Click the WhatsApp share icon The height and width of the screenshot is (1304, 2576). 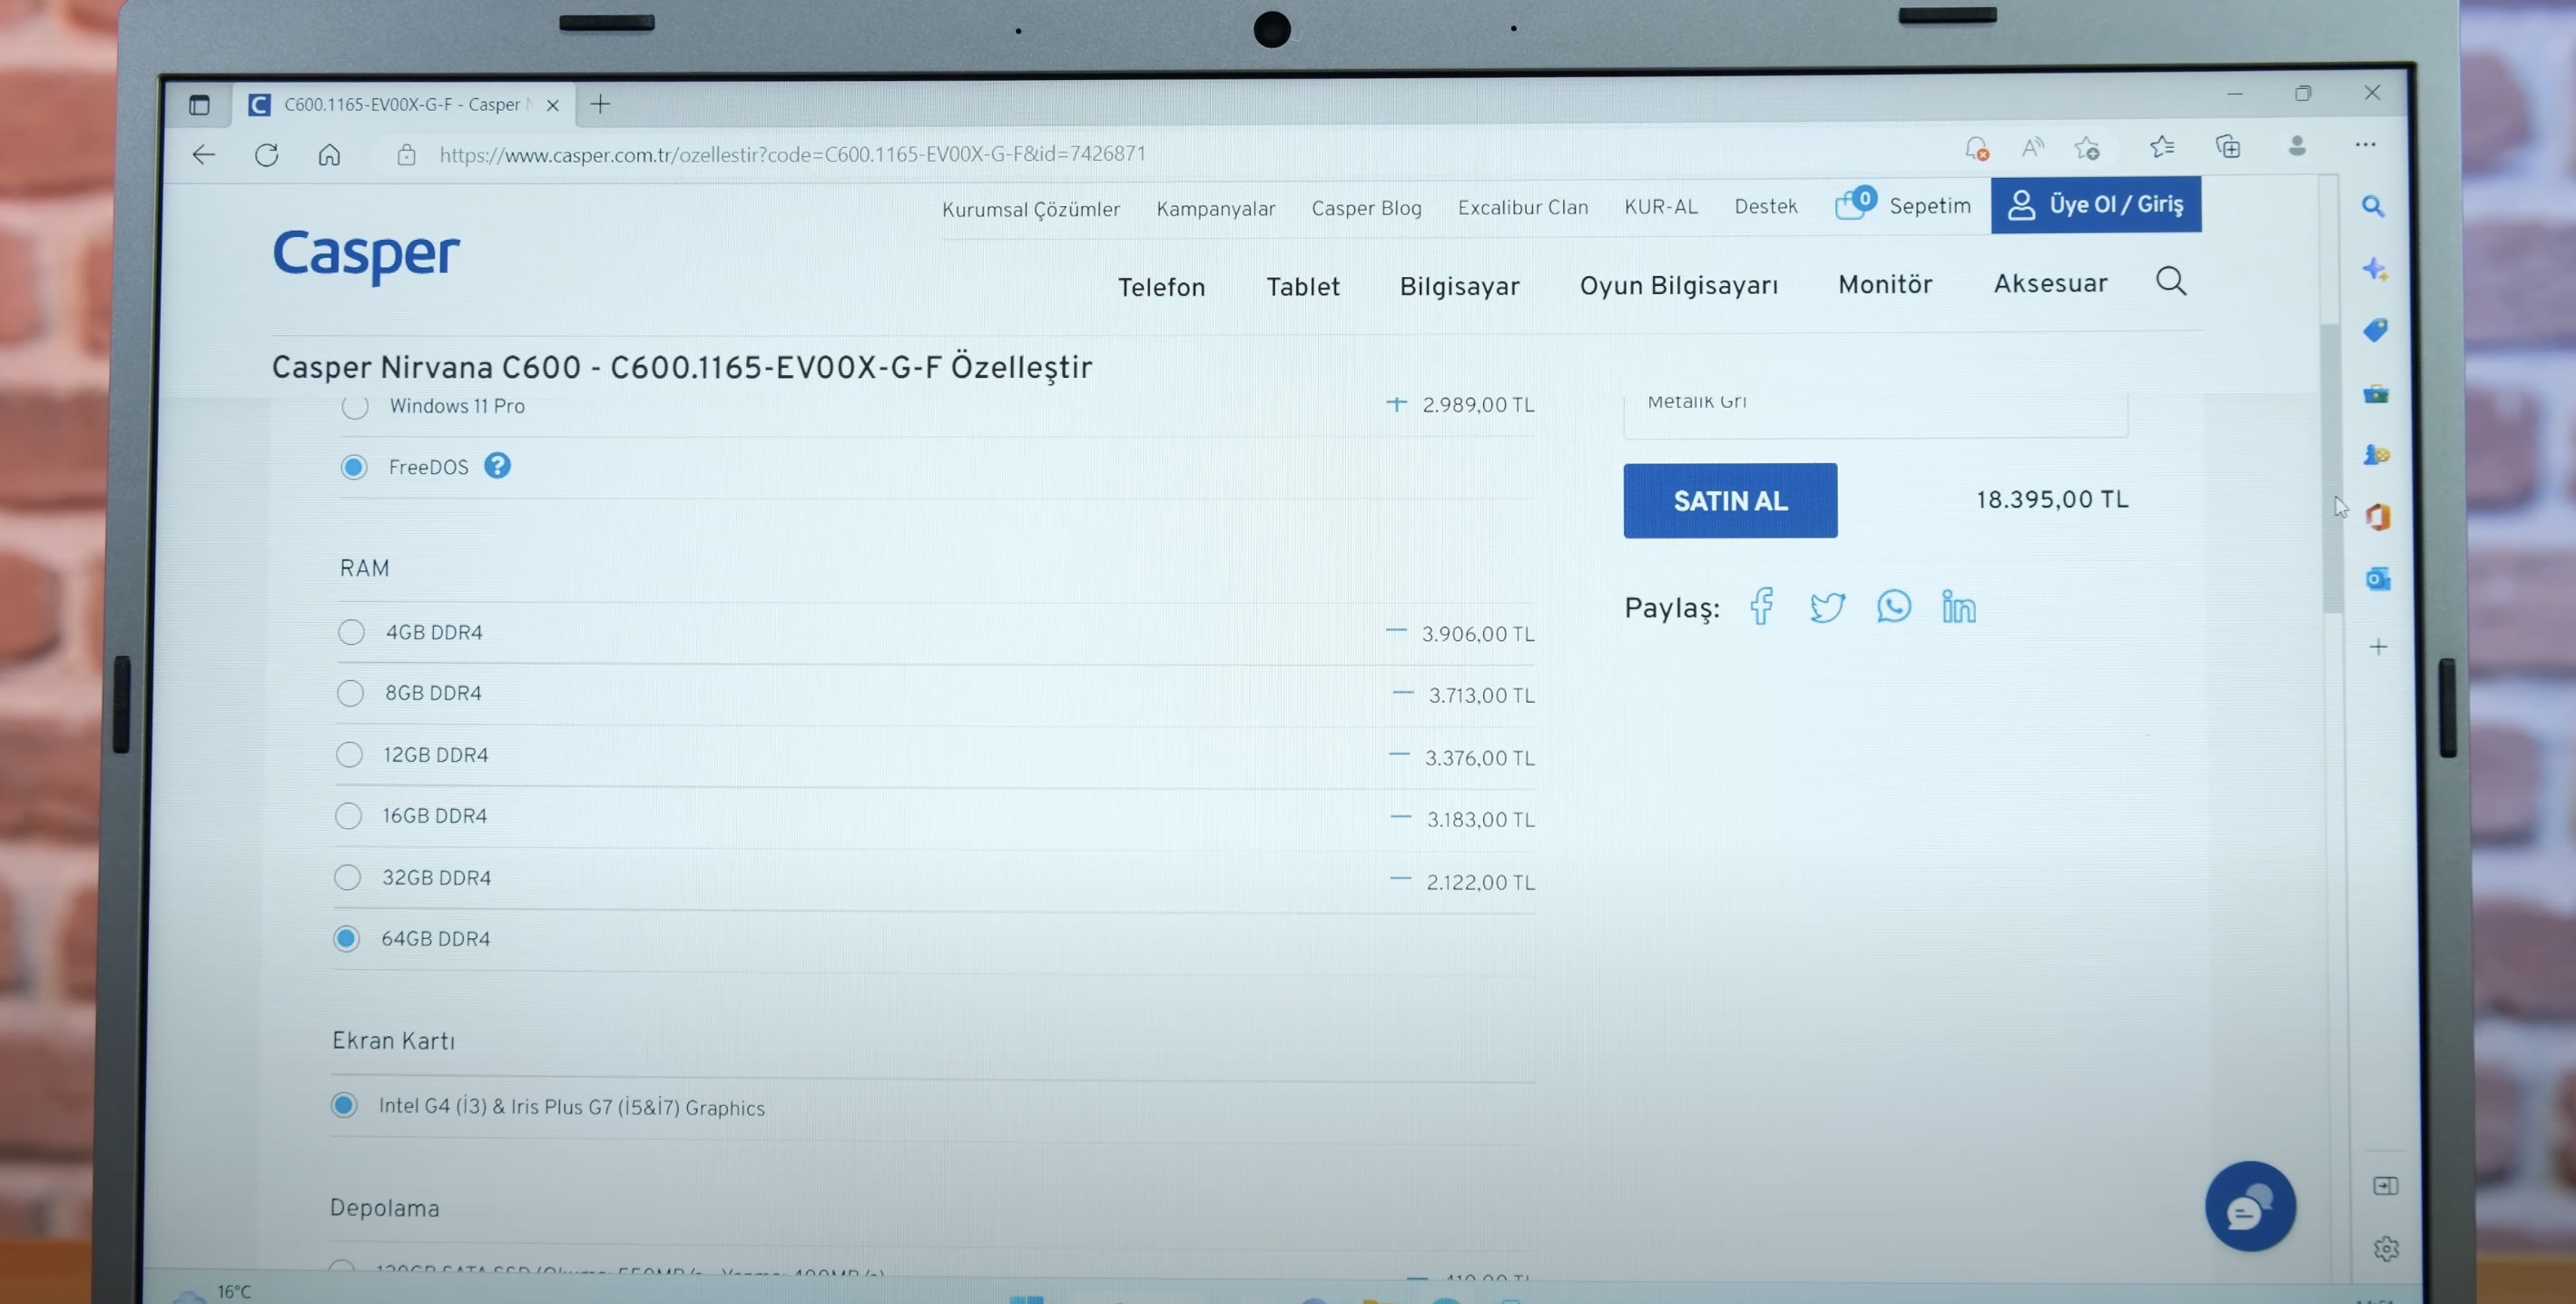click(x=1893, y=606)
